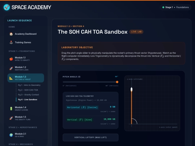The image size is (195, 146).
Task: Click the HOME sidebar section label
Action: coord(12,27)
